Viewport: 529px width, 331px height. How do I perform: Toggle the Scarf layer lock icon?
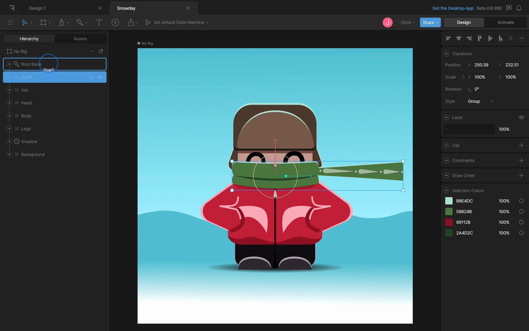(91, 77)
